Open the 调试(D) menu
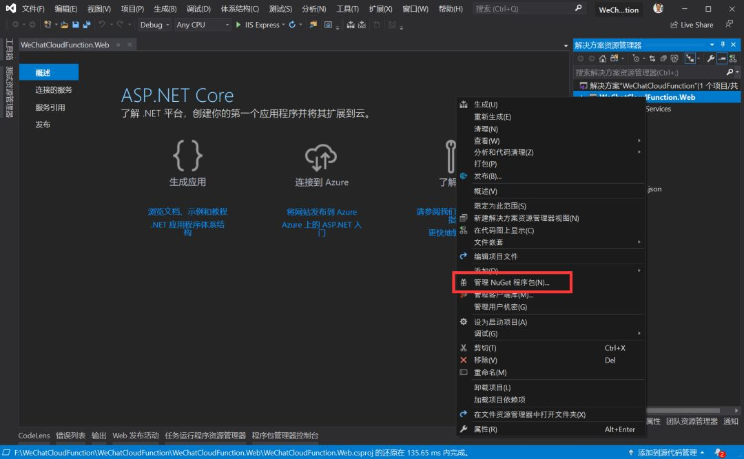The width and height of the screenshot is (744, 459). click(x=198, y=8)
